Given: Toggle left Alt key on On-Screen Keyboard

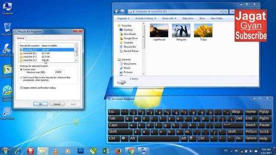Looking at the screenshot, I should point(133,138).
